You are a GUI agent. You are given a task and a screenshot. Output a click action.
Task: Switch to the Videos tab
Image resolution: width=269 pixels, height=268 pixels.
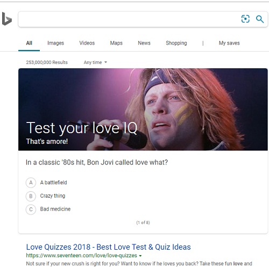click(x=87, y=43)
